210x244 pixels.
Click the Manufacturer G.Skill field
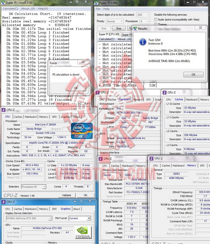pos(136,188)
